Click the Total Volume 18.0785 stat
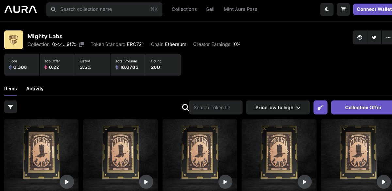This screenshot has height=191, width=392. coord(128,65)
